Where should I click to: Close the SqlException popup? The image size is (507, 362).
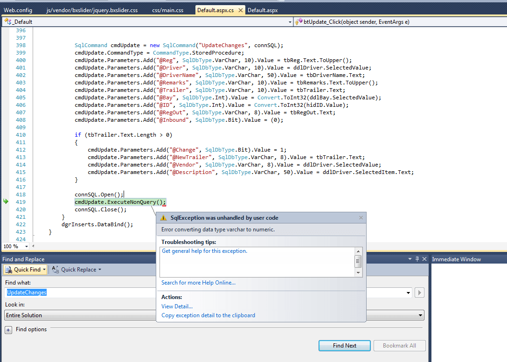(x=361, y=218)
